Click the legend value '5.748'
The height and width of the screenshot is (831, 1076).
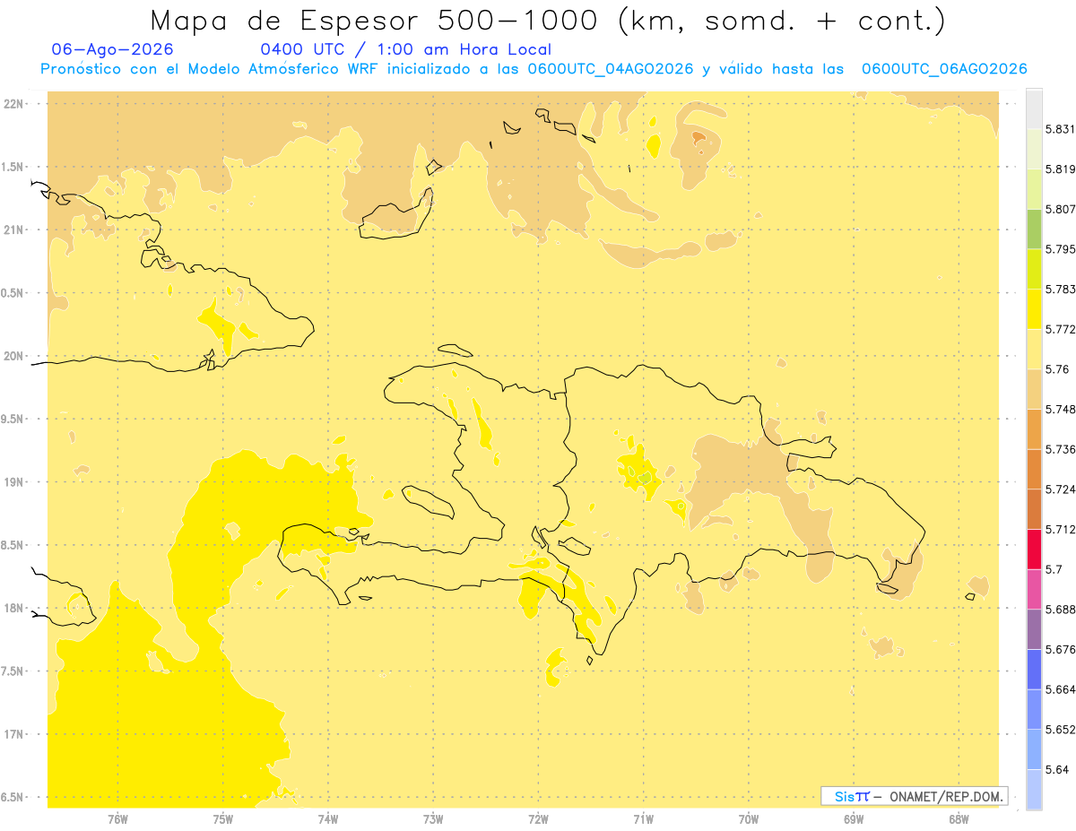click(x=1060, y=409)
